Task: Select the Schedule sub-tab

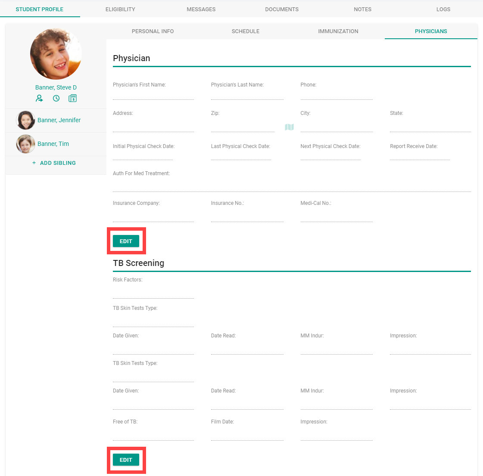Action: [x=246, y=31]
